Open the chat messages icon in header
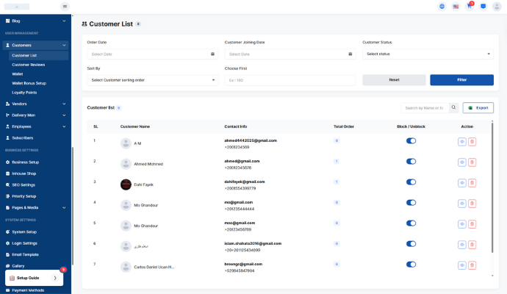Viewport: 507px width, 294px height. click(483, 7)
